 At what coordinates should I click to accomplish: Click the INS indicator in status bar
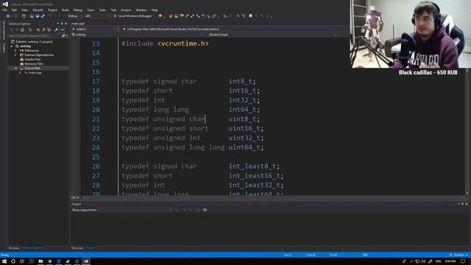click(365, 255)
